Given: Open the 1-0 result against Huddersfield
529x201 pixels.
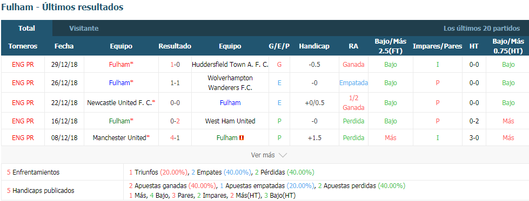Looking at the screenshot, I should coord(175,64).
